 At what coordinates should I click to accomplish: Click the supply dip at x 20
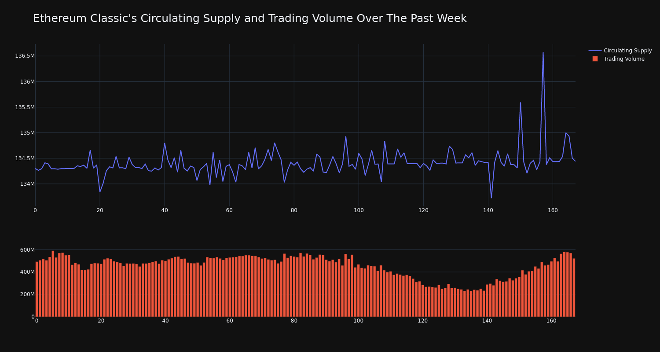click(x=100, y=191)
